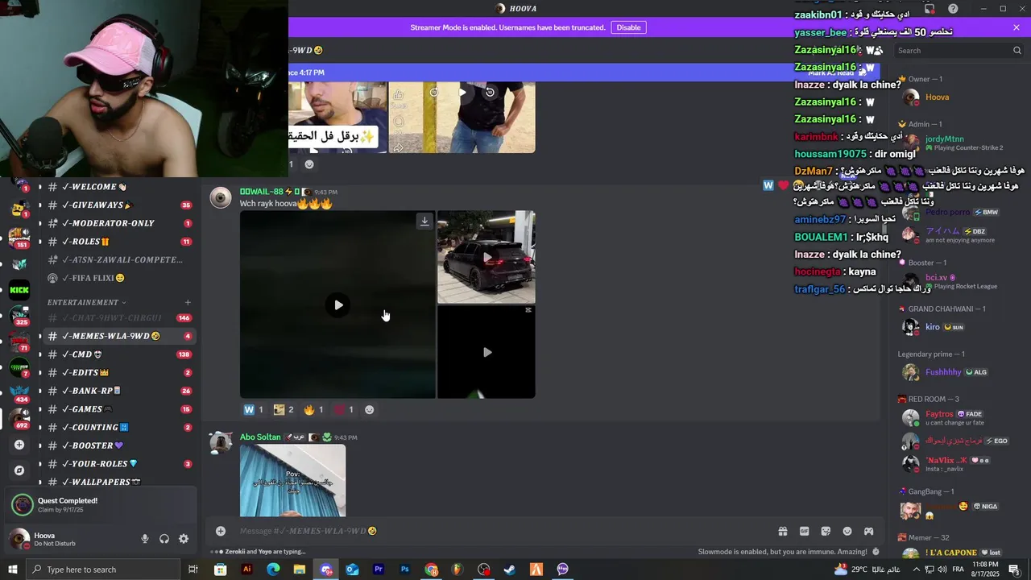
Task: Add a reaction to the WAIL-88 message
Action: pos(370,409)
